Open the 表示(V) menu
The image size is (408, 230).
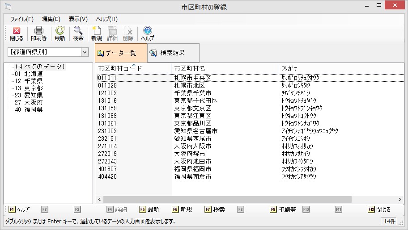point(78,19)
